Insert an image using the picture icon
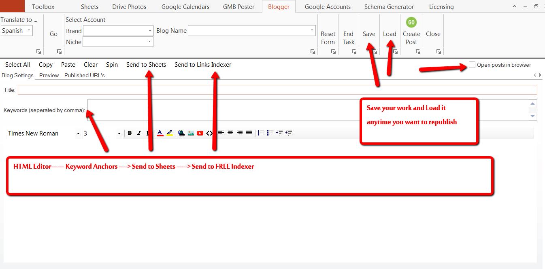This screenshot has height=269, width=545. (191, 133)
